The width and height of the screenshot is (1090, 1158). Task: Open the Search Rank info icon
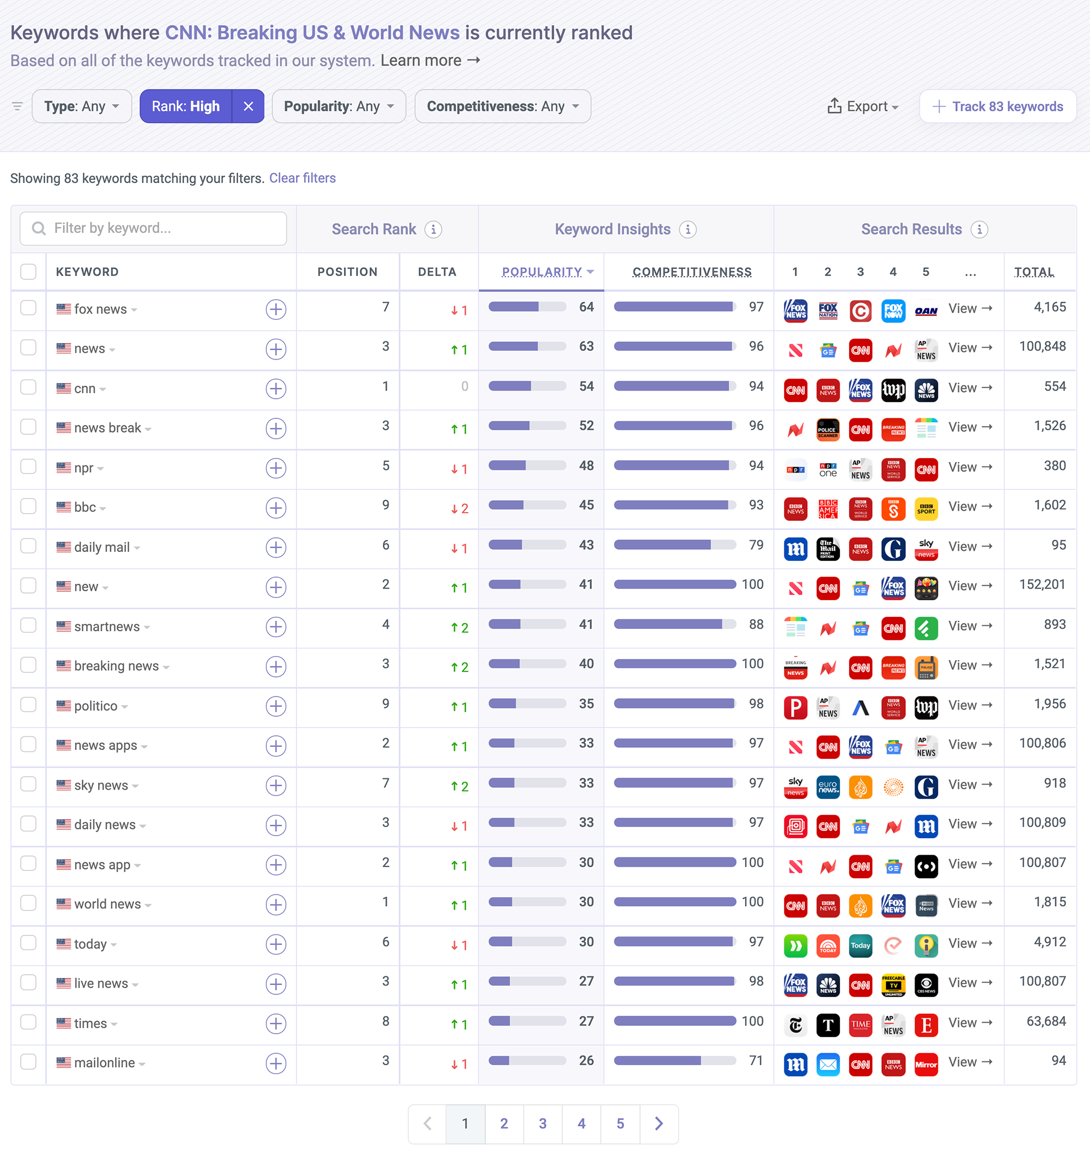click(433, 230)
